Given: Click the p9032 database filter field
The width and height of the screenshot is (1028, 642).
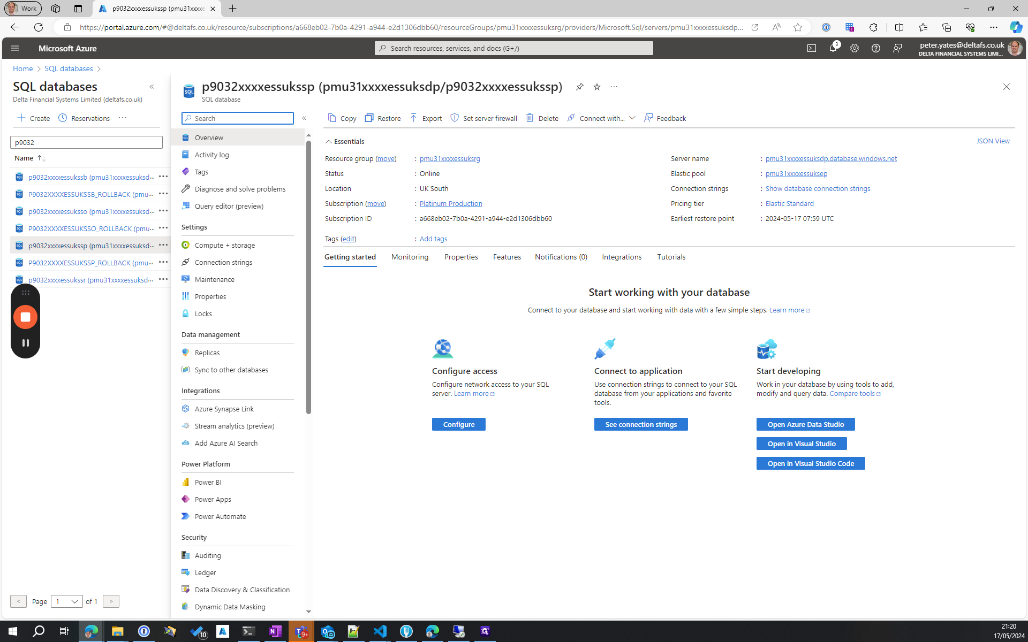Looking at the screenshot, I should click(86, 142).
